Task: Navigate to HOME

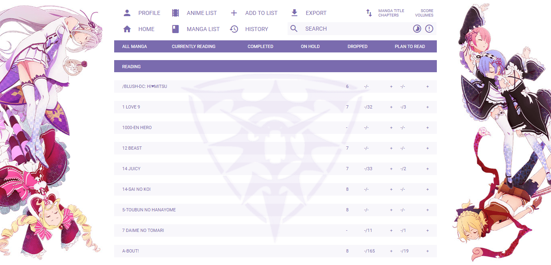Action: coord(146,29)
